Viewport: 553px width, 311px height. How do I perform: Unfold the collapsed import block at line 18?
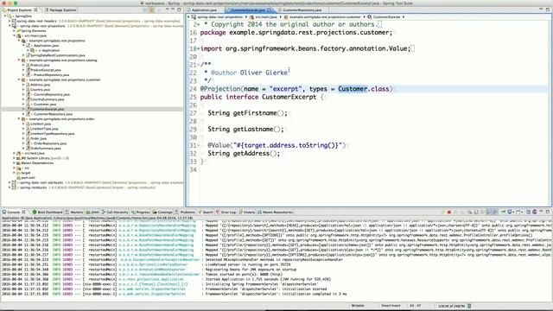click(198, 48)
